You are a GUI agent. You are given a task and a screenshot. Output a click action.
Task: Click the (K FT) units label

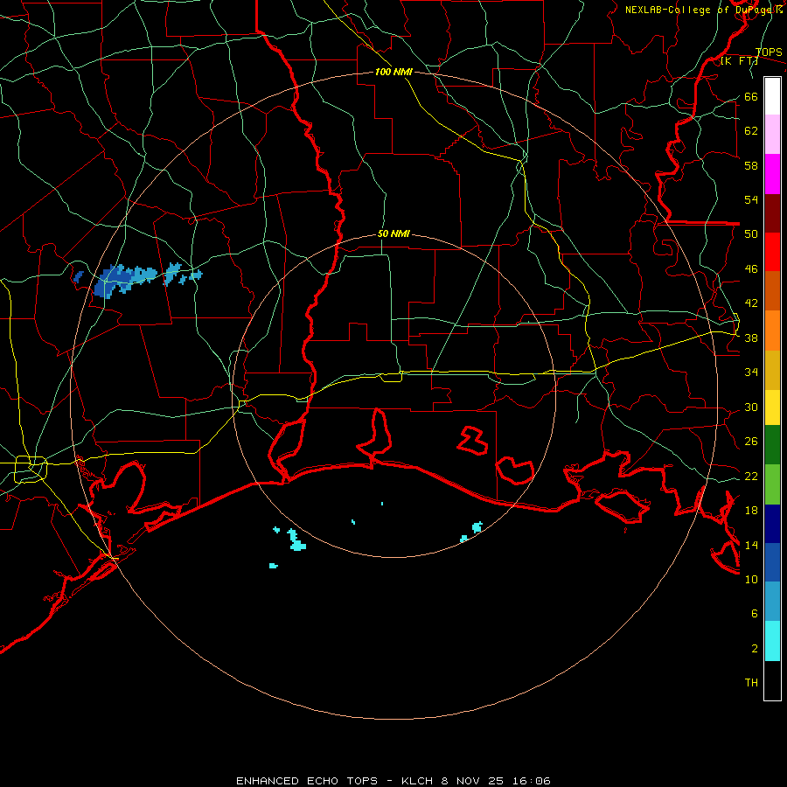[740, 61]
